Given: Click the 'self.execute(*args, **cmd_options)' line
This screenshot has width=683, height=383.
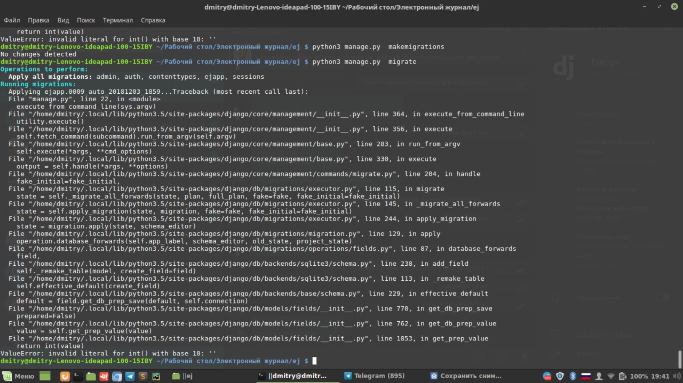Looking at the screenshot, I should point(84,151).
